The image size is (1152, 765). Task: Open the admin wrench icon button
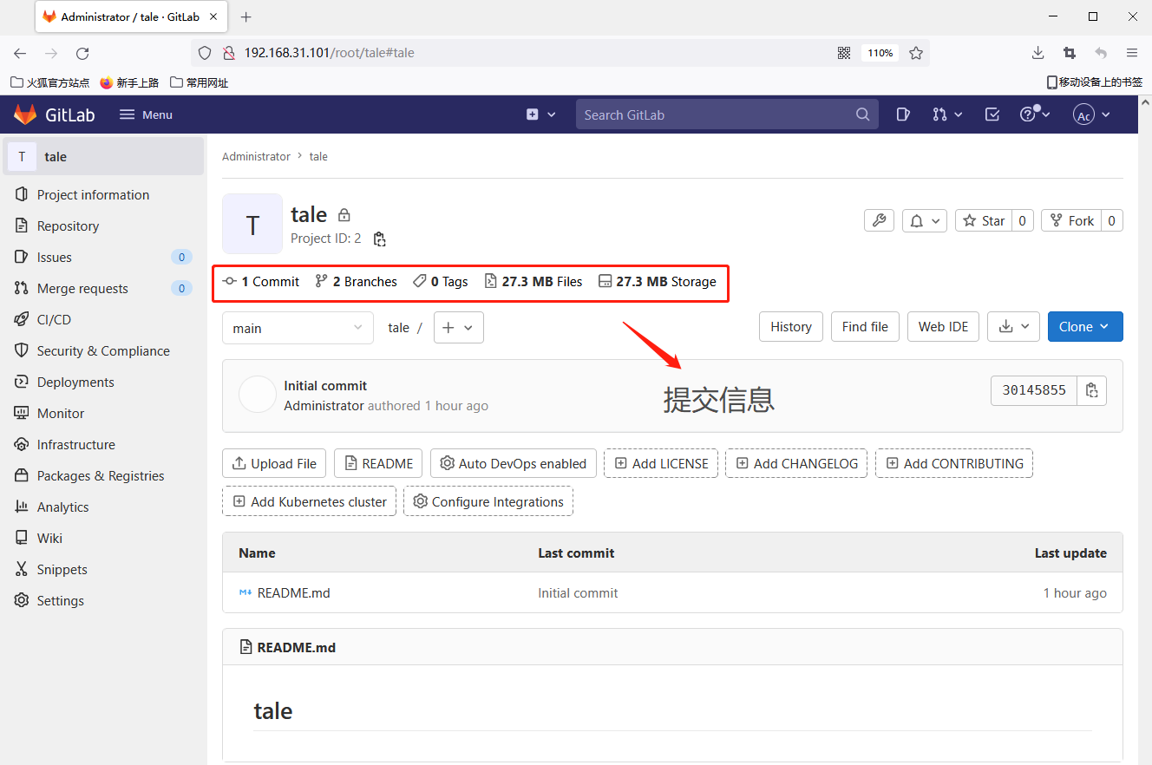879,220
